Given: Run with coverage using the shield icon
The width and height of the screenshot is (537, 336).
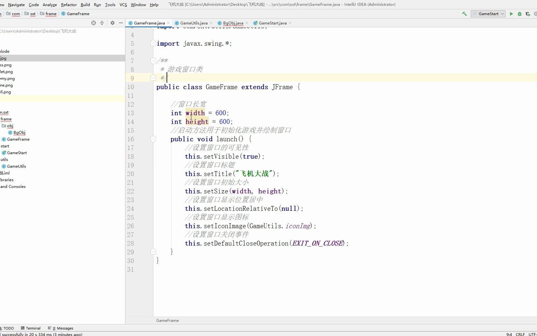Looking at the screenshot, I should (528, 14).
